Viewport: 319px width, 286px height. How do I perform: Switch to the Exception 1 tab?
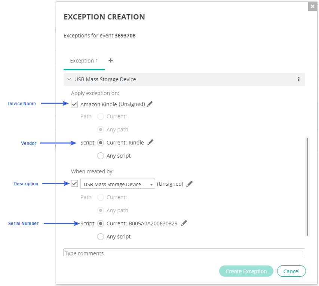coord(84,61)
